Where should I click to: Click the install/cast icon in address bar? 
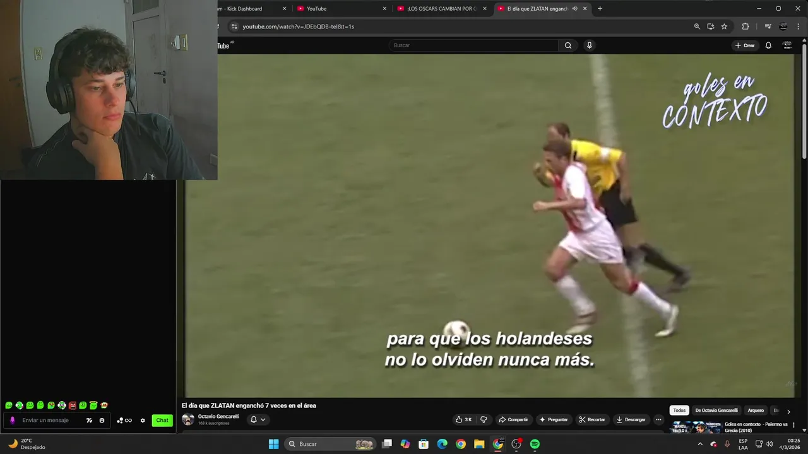point(711,26)
